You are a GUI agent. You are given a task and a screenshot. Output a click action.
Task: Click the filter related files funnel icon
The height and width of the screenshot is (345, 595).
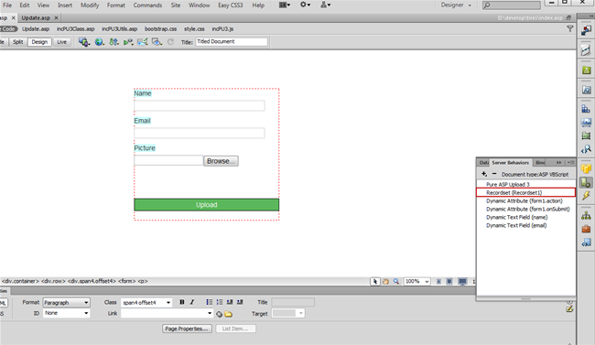pos(569,28)
